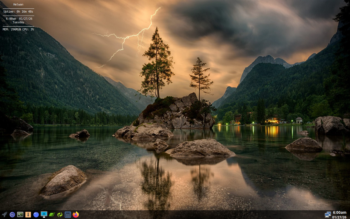Open the green pen editor icon
The image size is (350, 219).
coord(52,215)
